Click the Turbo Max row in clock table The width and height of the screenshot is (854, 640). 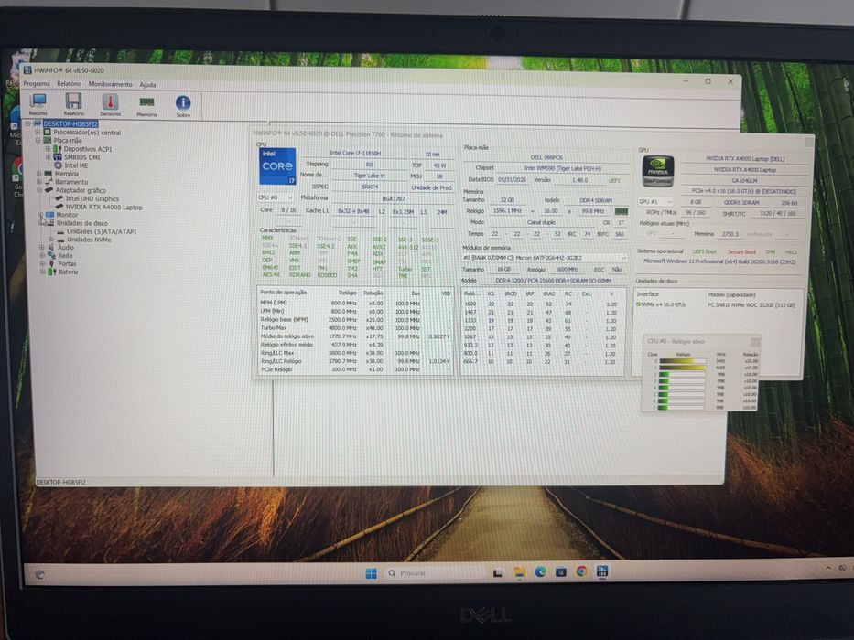click(354, 328)
